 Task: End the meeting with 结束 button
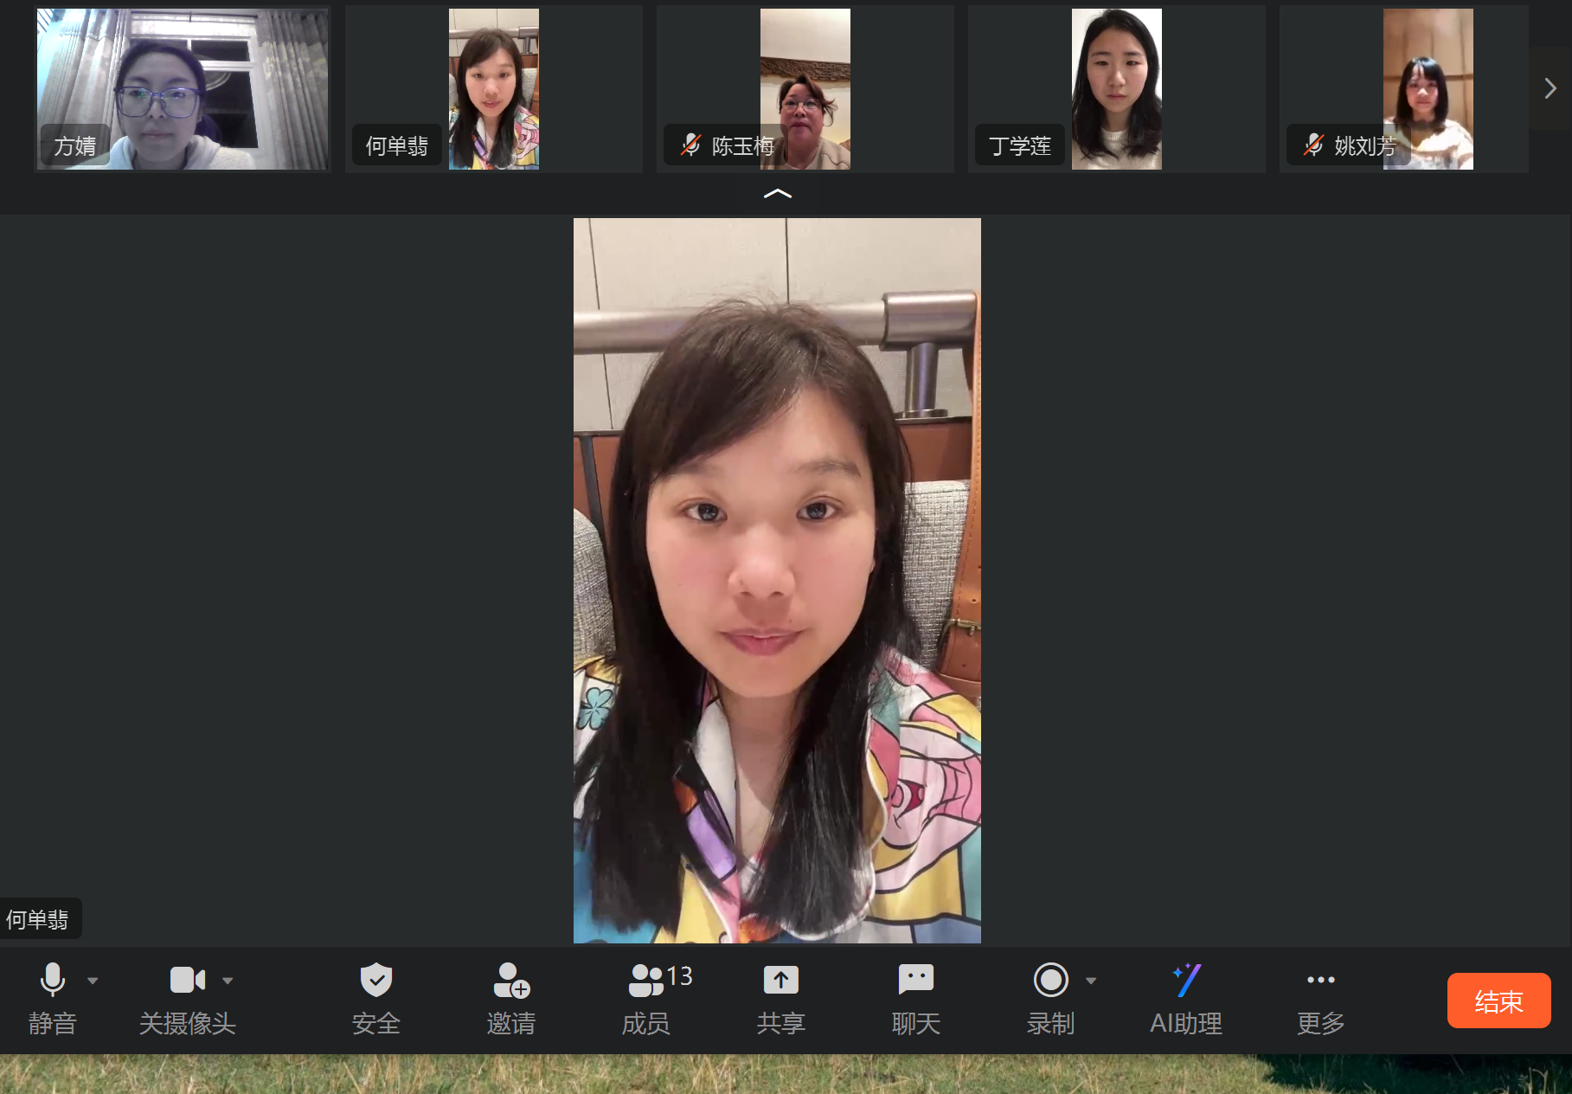point(1498,1001)
